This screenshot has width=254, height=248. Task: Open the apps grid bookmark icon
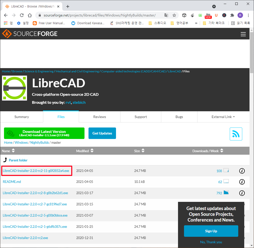[x=6, y=23]
